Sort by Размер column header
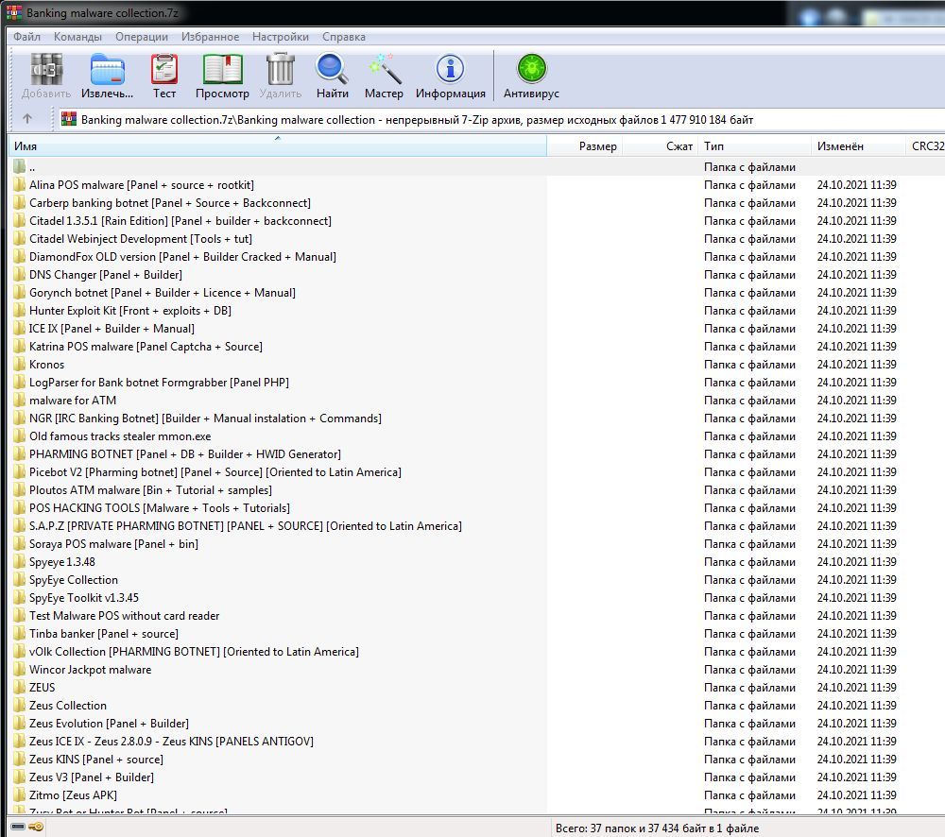The image size is (945, 837). point(585,145)
